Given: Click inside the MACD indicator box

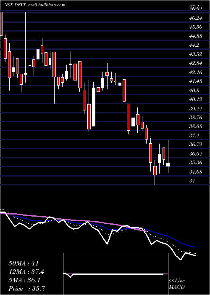Looking at the screenshot, I should 115,274.
